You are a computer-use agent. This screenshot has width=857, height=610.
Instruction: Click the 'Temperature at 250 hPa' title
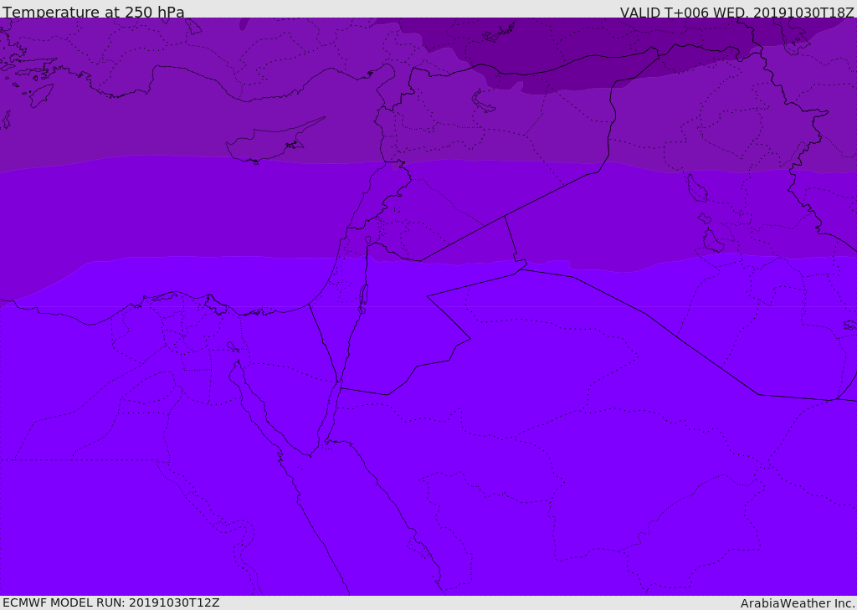point(94,12)
